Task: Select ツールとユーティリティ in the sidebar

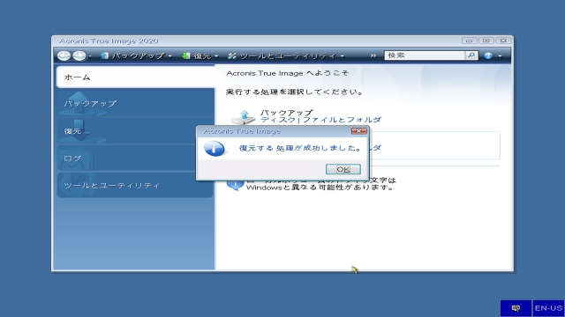Action: [135, 185]
